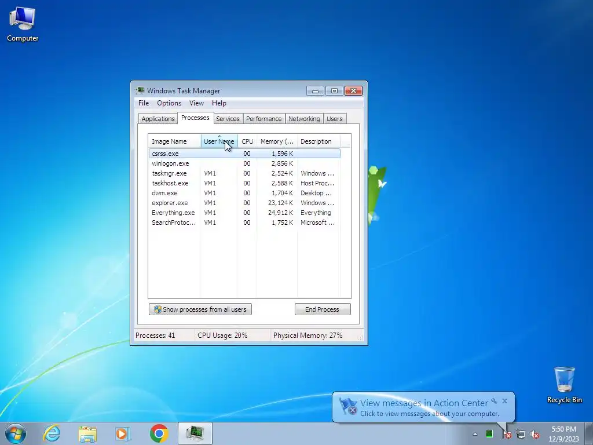Show hidden system tray icons arrow

pyautogui.click(x=475, y=434)
